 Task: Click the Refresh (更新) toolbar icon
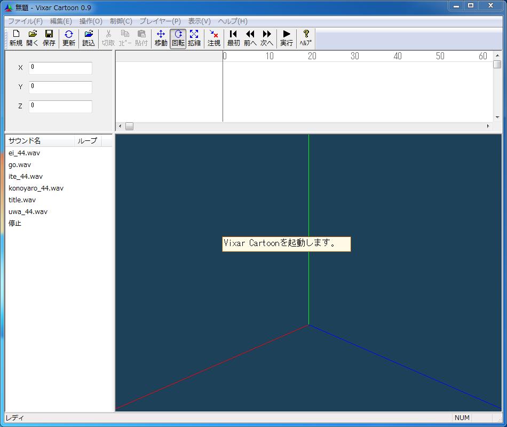click(x=69, y=38)
